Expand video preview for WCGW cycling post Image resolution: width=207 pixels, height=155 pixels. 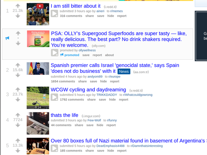[x=55, y=97]
